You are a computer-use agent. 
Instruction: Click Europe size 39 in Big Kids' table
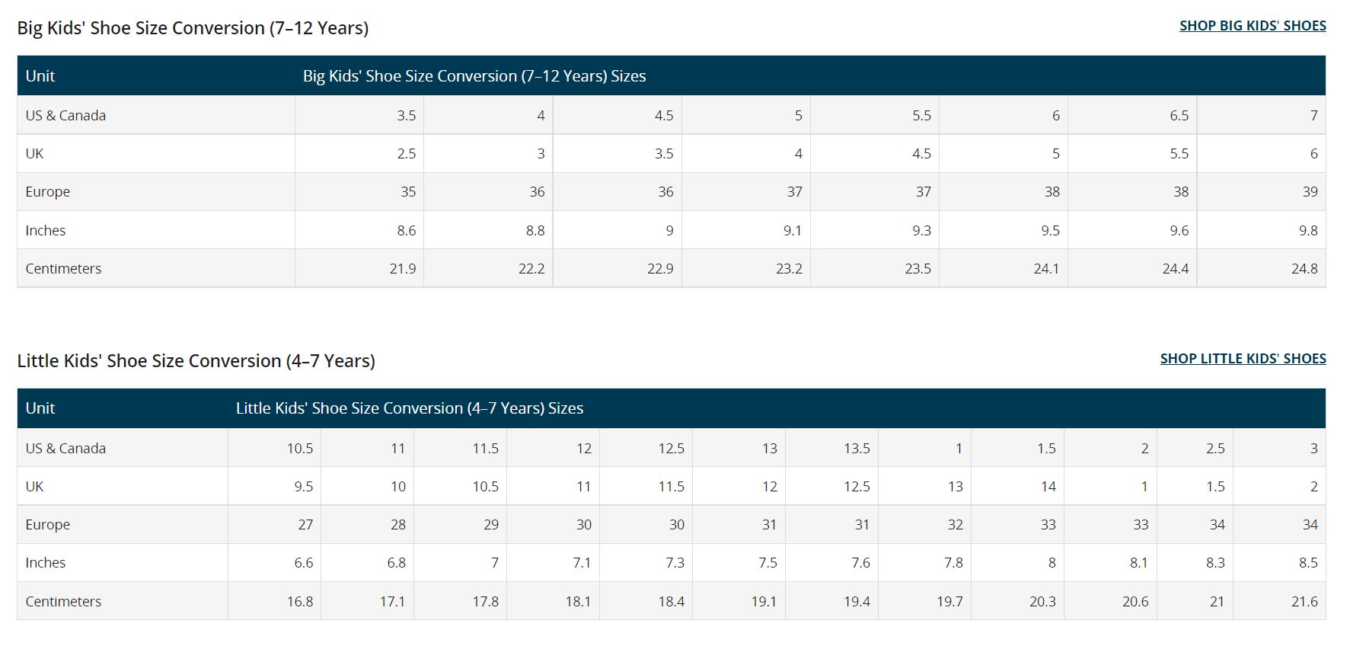pyautogui.click(x=1309, y=192)
